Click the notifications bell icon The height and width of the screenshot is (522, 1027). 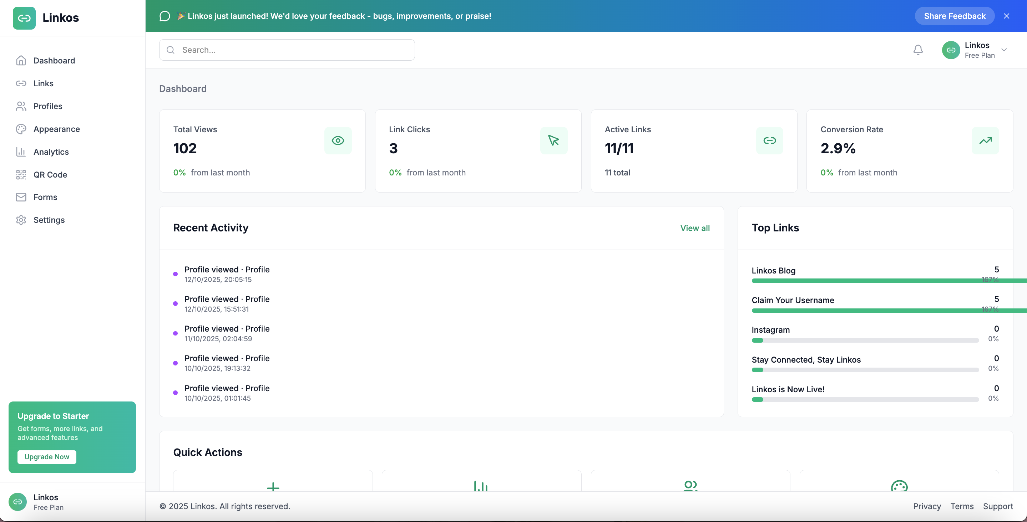(918, 50)
